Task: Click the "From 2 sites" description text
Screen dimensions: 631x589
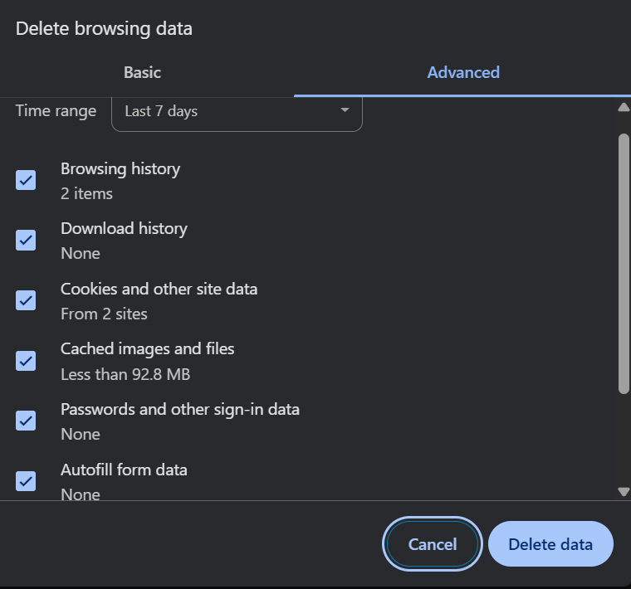Action: pyautogui.click(x=104, y=314)
